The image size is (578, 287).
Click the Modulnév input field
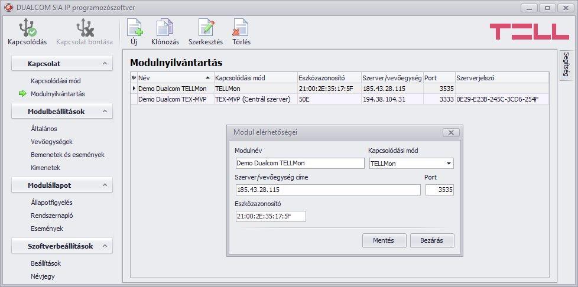[300, 163]
